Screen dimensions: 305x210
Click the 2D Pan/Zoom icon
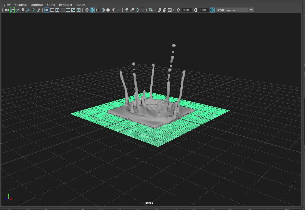[x=33, y=10]
